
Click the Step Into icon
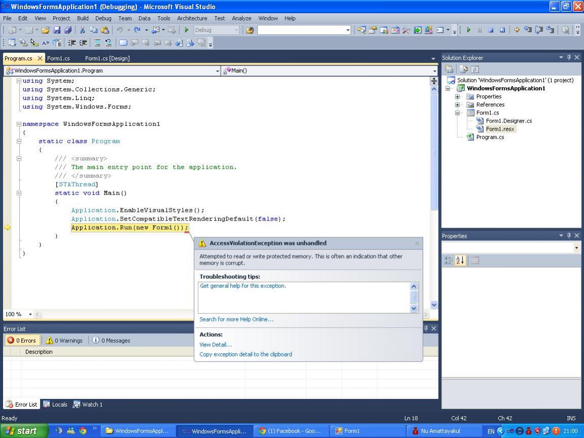tap(528, 30)
